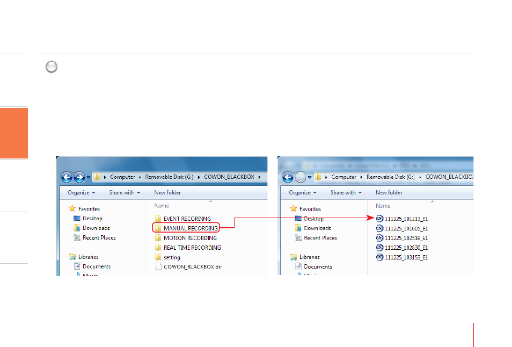This screenshot has width=512, height=347.
Task: Select video file icon for 111225_102519_E1
Action: (380, 237)
